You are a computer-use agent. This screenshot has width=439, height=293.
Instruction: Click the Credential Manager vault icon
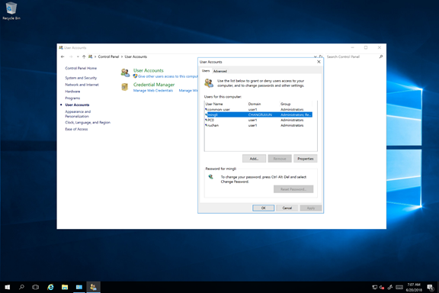[125, 87]
